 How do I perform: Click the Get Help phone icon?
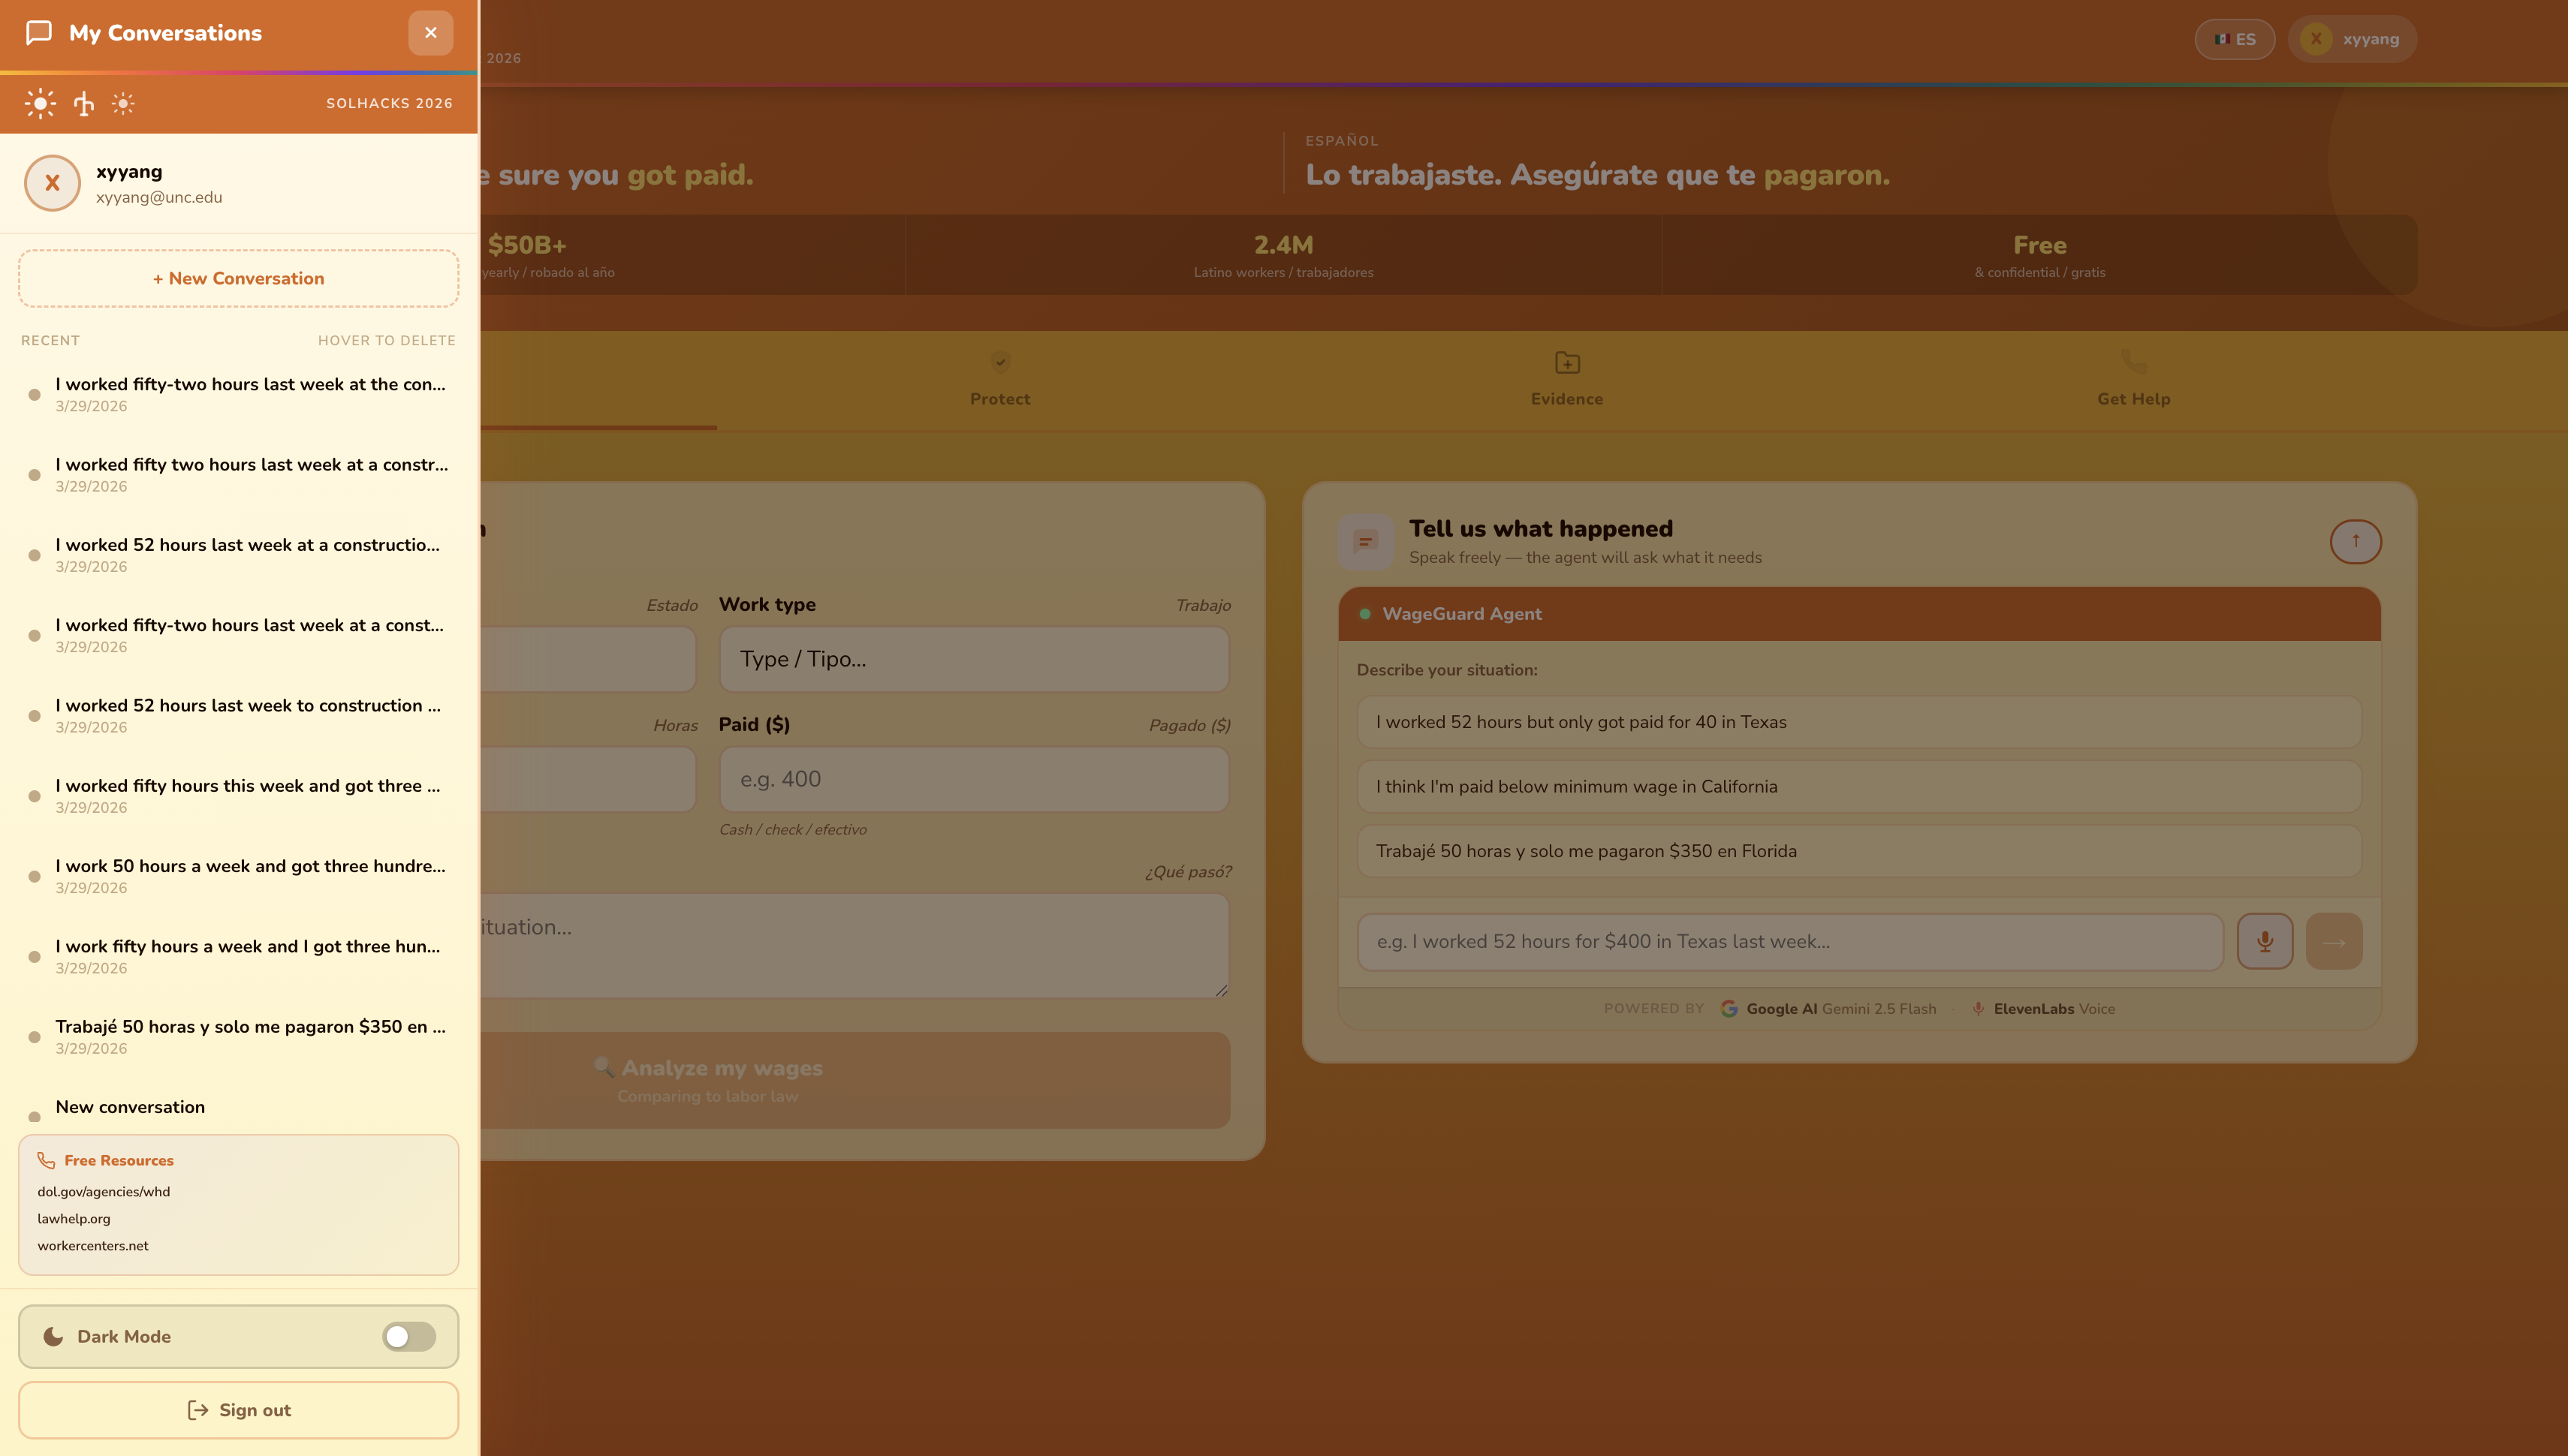(x=2132, y=362)
